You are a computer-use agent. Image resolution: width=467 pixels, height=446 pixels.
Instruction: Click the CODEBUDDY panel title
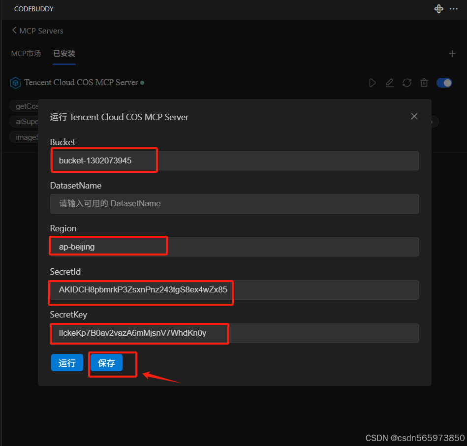click(x=33, y=9)
